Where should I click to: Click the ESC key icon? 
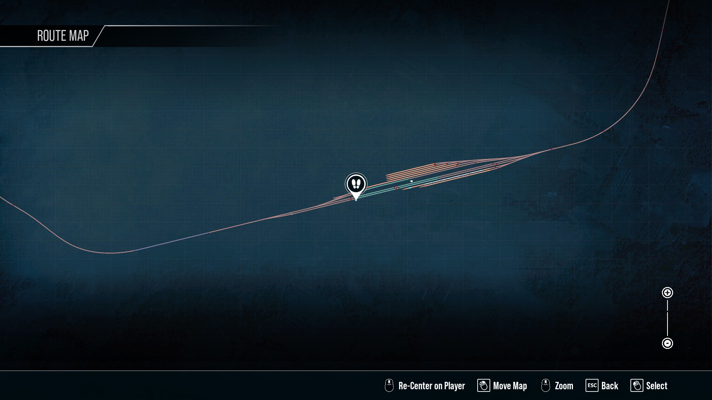click(592, 386)
